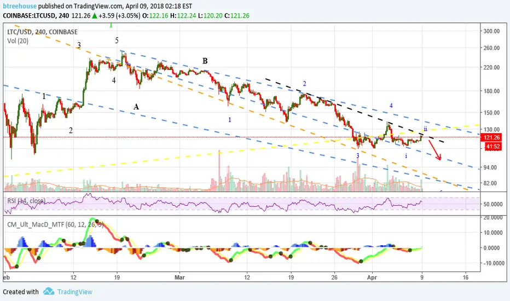
Task: Click the 20.0000 MACD axis value
Action: click(494, 218)
